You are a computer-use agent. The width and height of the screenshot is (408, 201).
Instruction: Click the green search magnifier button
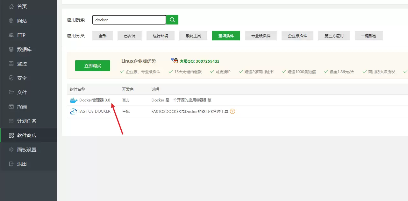(x=172, y=20)
